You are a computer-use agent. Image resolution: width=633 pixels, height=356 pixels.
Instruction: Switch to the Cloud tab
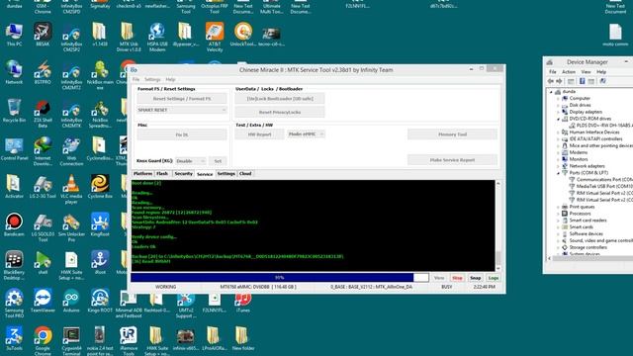[x=245, y=174]
